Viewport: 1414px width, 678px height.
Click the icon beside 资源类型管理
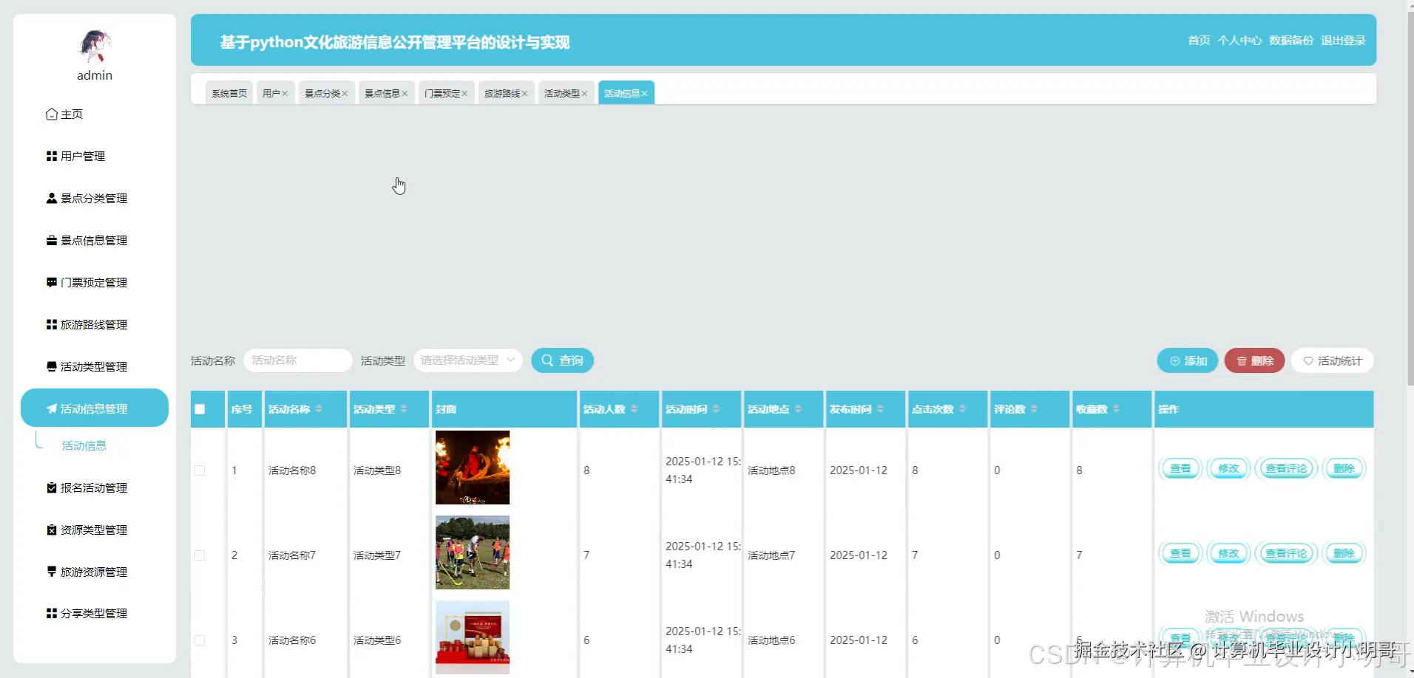52,530
